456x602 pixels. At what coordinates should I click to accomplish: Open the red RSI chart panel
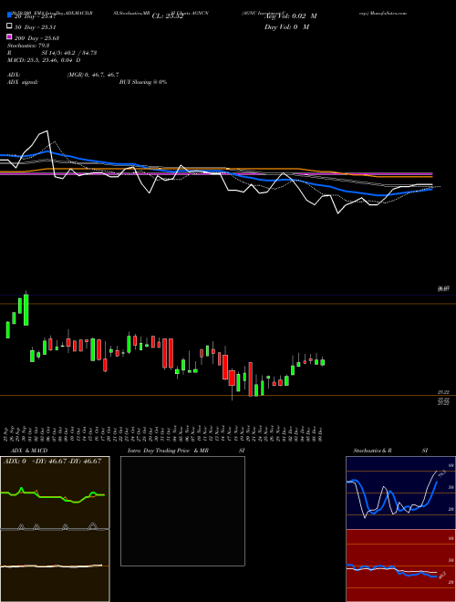pyautogui.click(x=400, y=566)
